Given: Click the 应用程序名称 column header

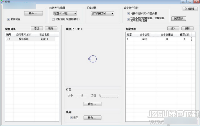Looking at the screenshot, I should [24, 35].
